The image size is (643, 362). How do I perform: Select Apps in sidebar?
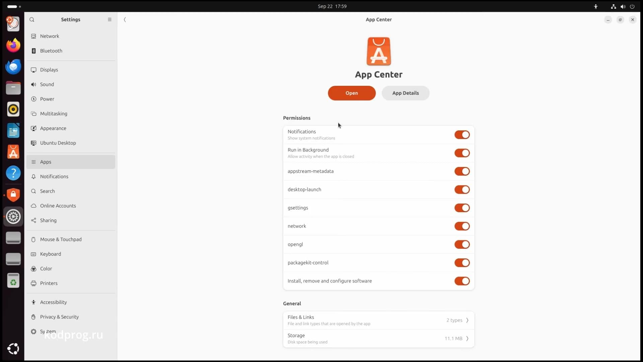(71, 162)
